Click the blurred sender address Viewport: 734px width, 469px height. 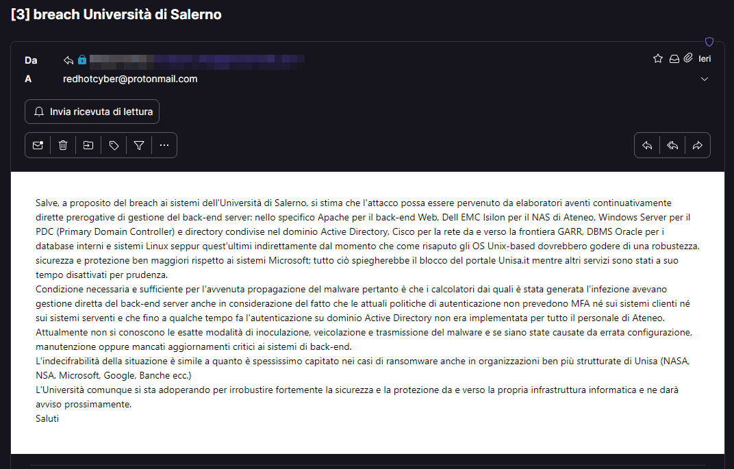[x=197, y=60]
